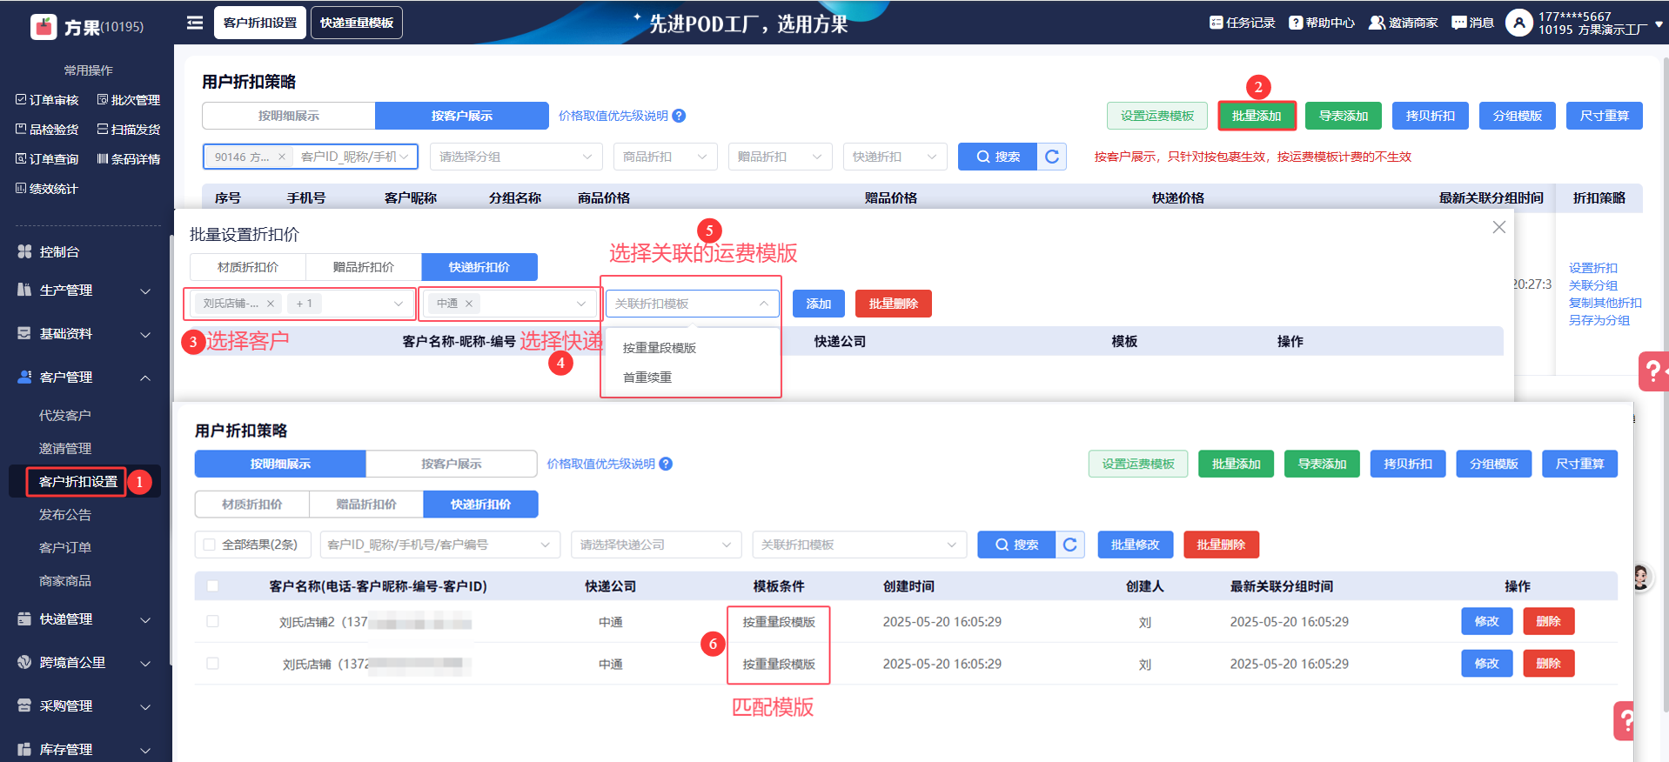Expand the 跨境首公里 sidebar menu

pos(85,662)
